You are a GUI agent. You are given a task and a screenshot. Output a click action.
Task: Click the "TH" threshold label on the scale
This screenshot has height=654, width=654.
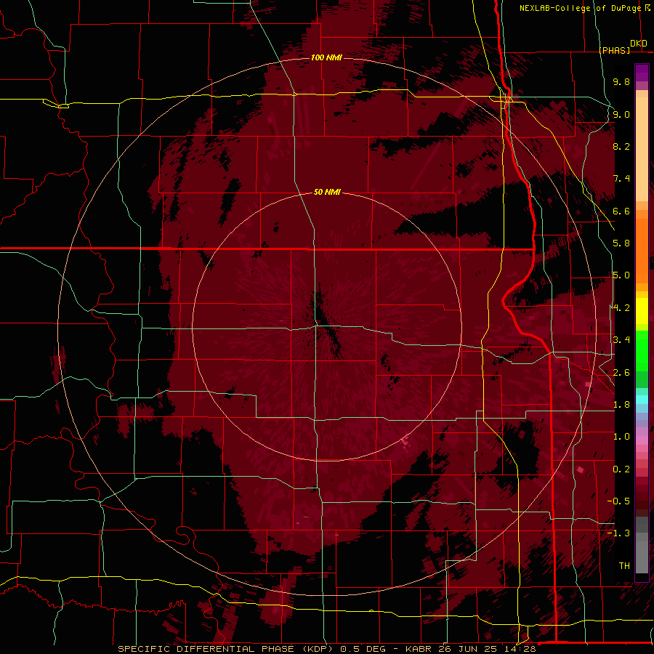(624, 566)
